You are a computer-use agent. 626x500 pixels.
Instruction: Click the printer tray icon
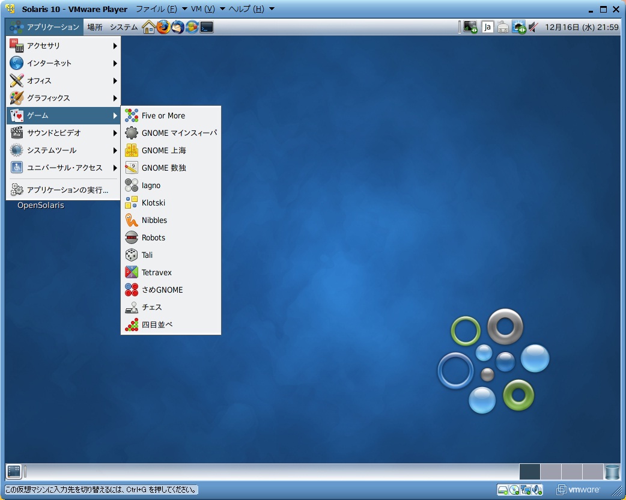coord(503,27)
